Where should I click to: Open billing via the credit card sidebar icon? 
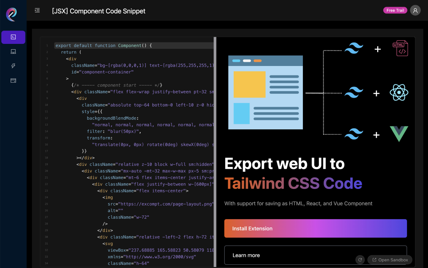click(x=13, y=80)
